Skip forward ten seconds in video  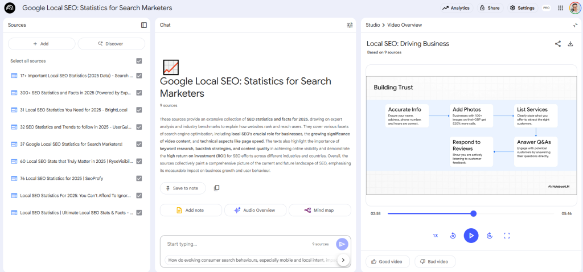coord(489,236)
